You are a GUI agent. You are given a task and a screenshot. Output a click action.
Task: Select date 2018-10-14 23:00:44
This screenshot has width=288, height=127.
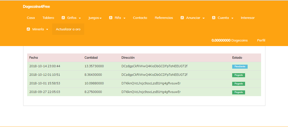coord(45,66)
